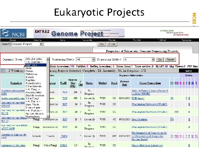Open Washington University link in Ajellomyces G186AR row
199x149 pixels.
[x=149, y=104]
